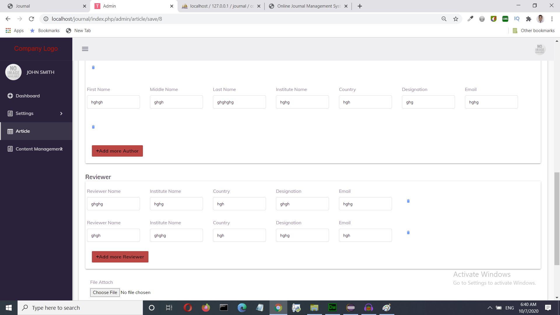Click the Dashboard sidebar icon
Screen dimensions: 560x315
coord(10,96)
